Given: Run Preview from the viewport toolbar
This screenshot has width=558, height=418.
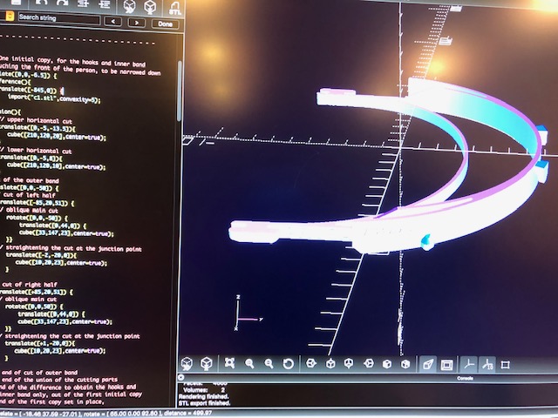Looking at the screenshot, I should pyautogui.click(x=187, y=363).
